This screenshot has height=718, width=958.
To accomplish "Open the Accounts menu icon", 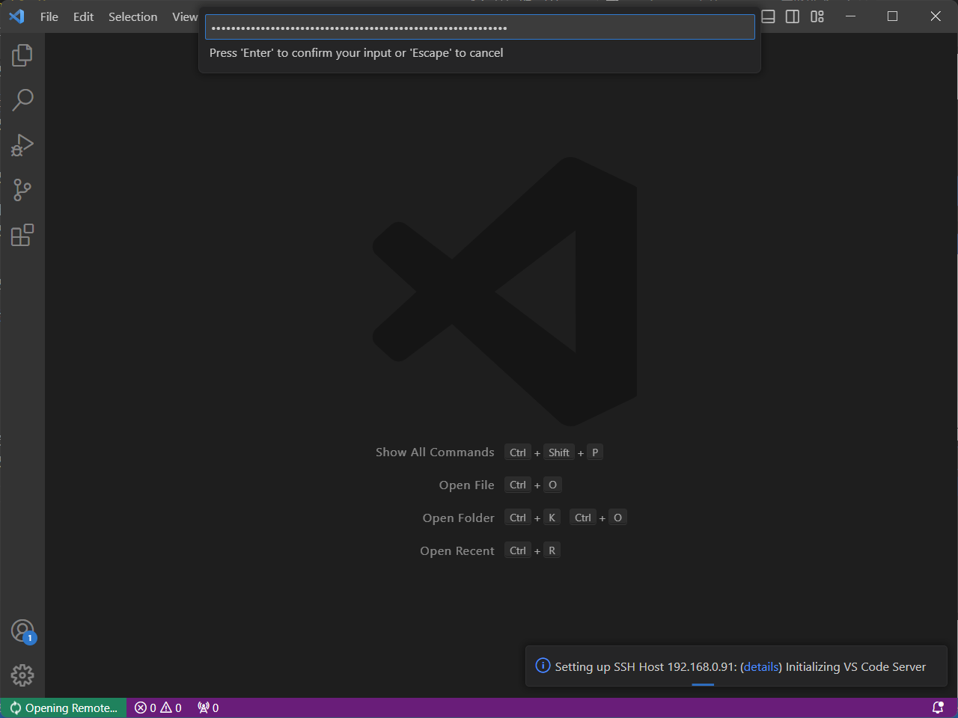I will point(22,631).
